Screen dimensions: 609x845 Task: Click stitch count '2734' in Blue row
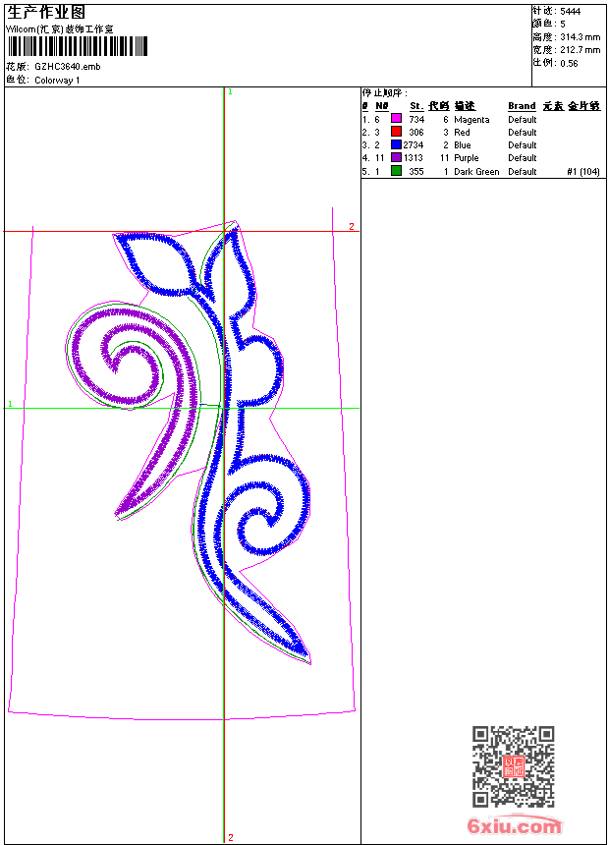point(414,145)
